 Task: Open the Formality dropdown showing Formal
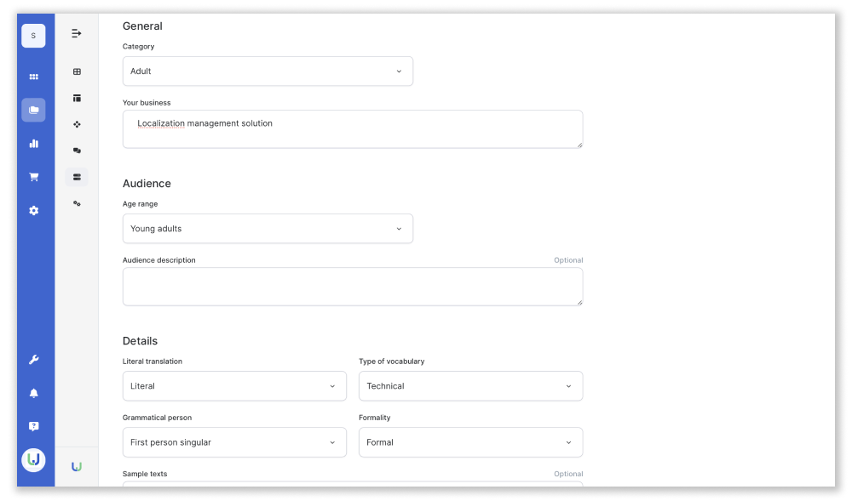(470, 442)
